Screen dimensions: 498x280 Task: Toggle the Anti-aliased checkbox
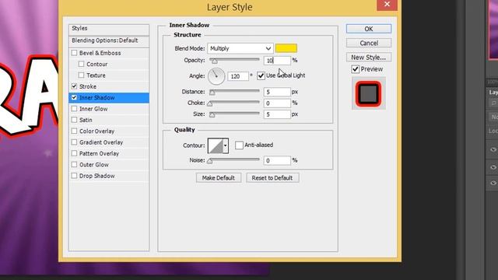[x=239, y=145]
